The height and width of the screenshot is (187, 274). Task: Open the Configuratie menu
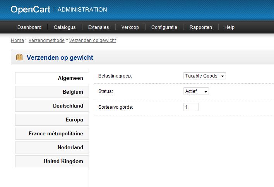(164, 27)
